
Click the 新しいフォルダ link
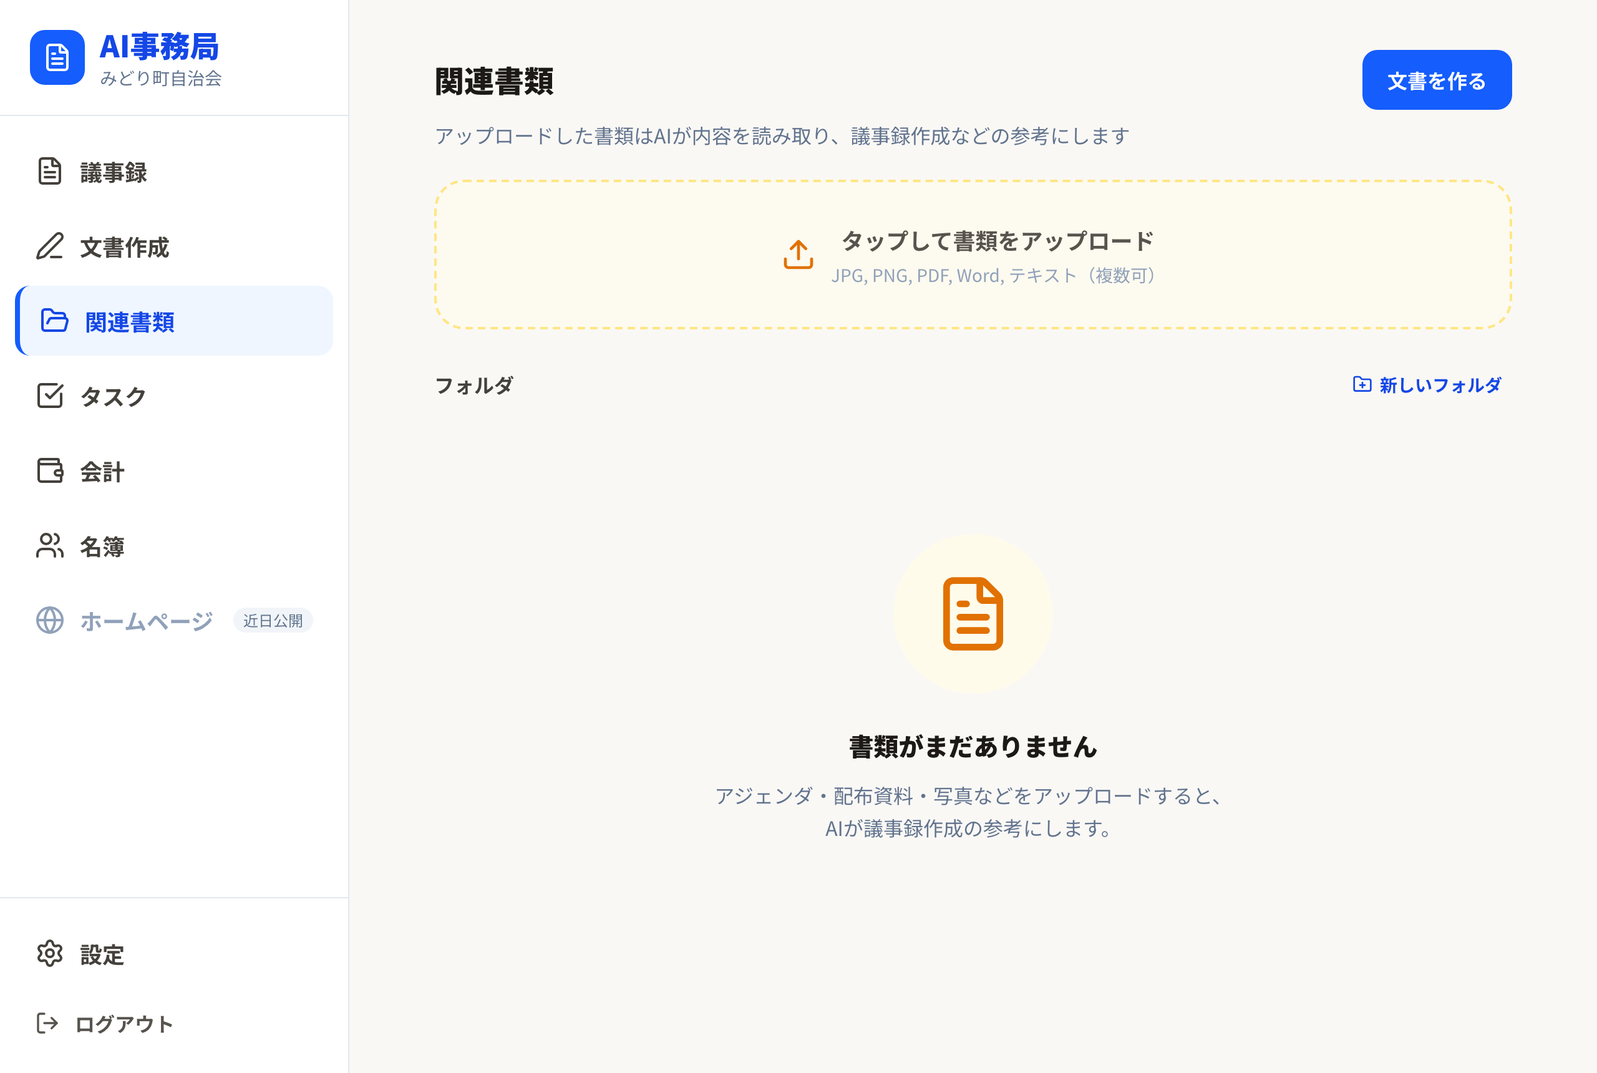1427,384
